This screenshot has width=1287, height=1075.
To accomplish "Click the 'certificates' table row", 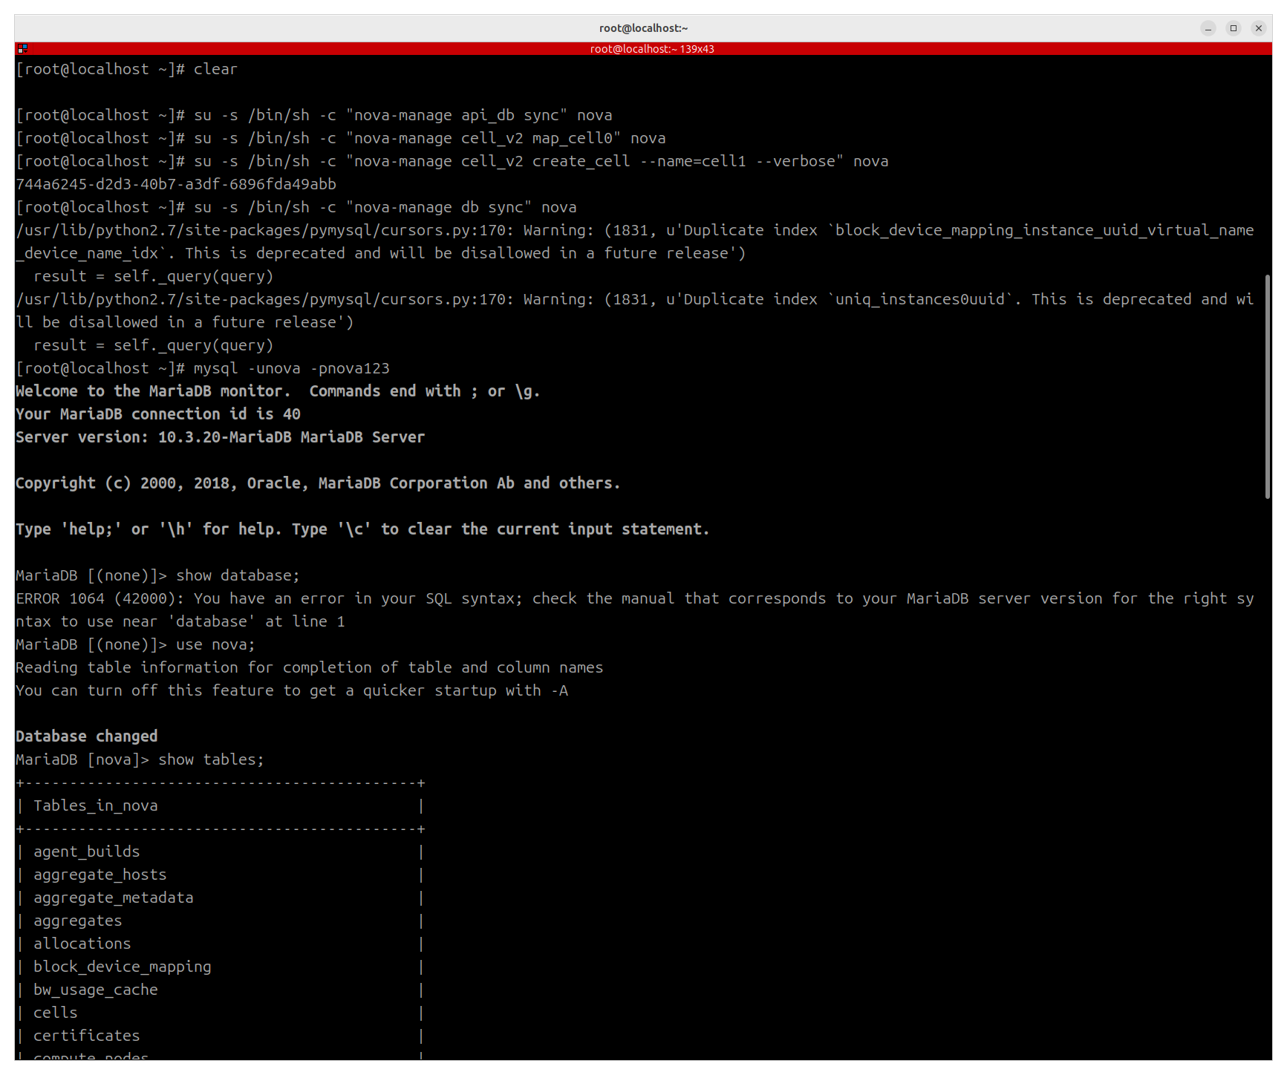I will pos(221,1036).
